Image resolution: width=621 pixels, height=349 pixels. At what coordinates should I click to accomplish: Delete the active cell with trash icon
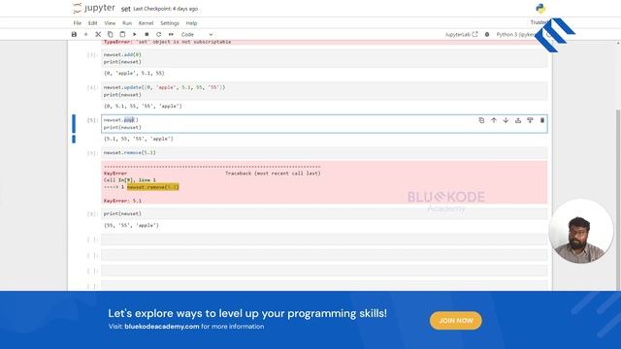click(542, 120)
